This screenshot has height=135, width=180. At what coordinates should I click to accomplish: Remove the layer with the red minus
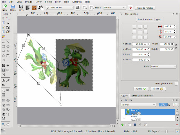[x=177, y=125]
